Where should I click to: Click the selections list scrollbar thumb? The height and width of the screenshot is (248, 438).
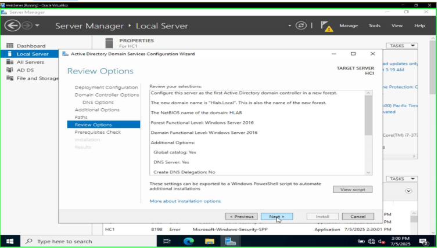click(368, 115)
